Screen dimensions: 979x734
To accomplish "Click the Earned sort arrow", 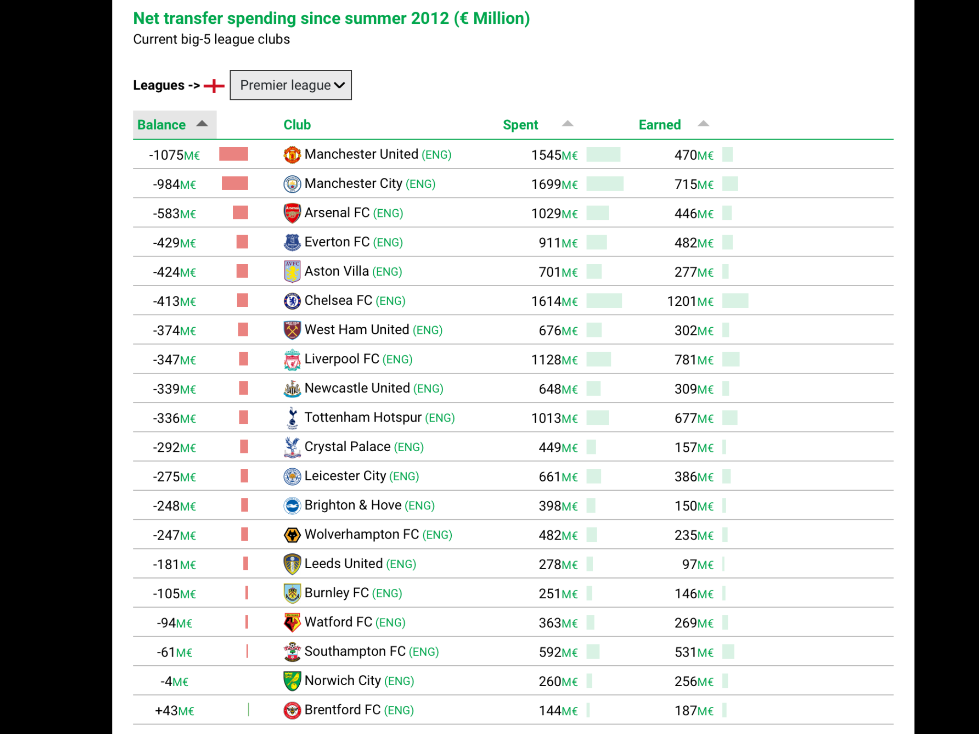I will pyautogui.click(x=703, y=124).
